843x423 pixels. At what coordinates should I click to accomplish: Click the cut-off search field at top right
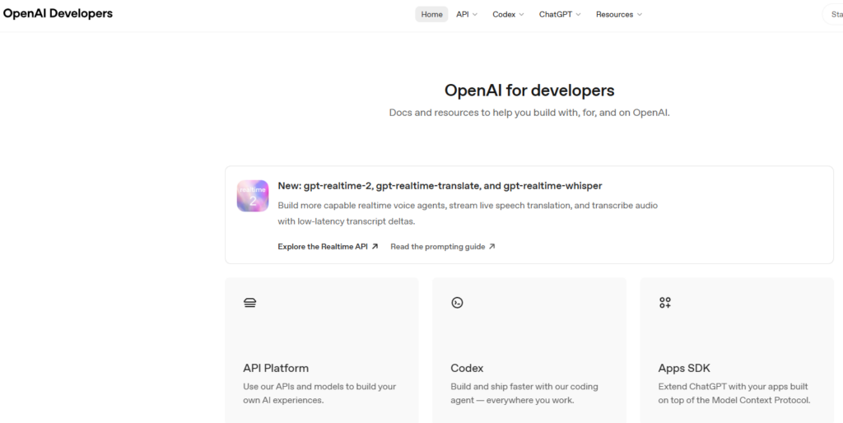[833, 15]
